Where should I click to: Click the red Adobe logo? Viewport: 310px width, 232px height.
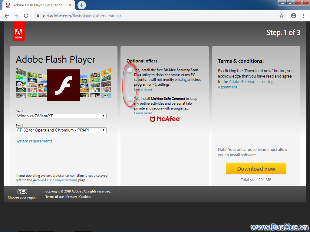pos(18,31)
